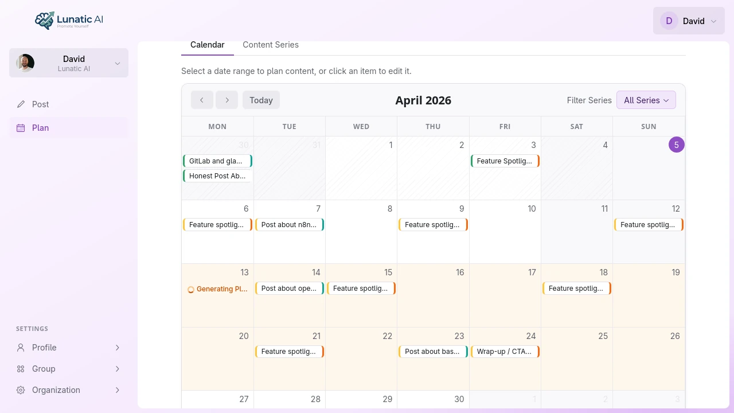The image size is (734, 413).
Task: Click the purple D avatar icon
Action: 669,21
